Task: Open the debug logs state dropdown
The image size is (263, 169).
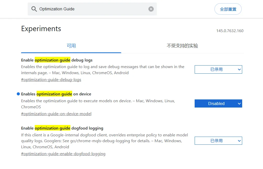Action: [x=218, y=70]
